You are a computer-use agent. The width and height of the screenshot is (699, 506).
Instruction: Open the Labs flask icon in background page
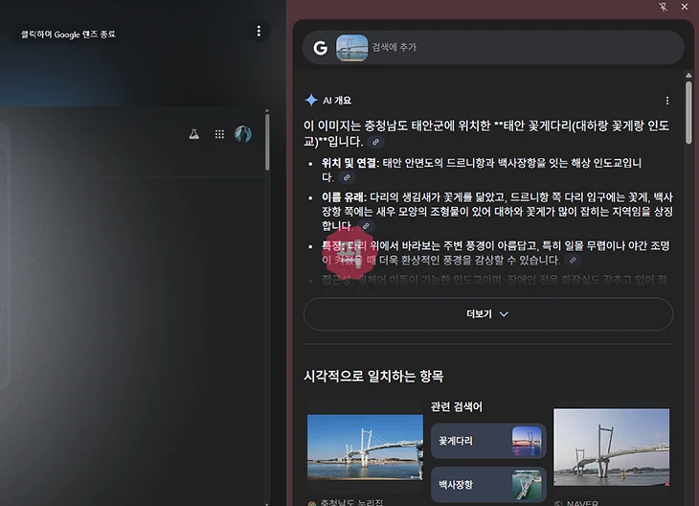194,134
